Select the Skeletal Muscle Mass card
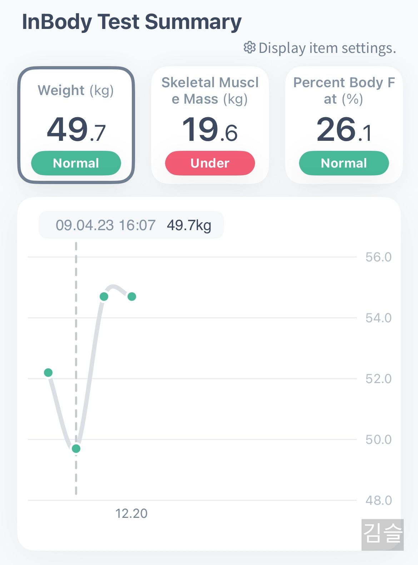This screenshot has width=418, height=565. point(210,125)
